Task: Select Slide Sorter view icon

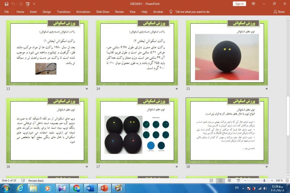Action: coord(220,180)
